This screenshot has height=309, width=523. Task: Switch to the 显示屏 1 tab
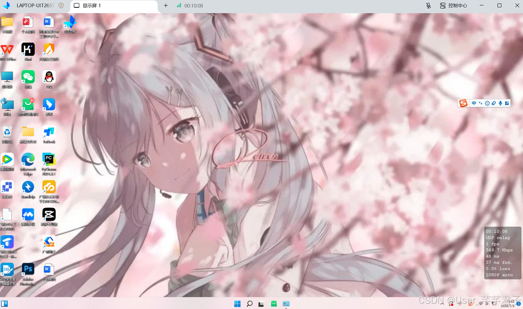click(114, 6)
